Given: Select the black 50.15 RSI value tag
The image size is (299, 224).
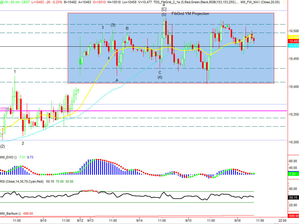Looking at the screenshot, I should [x=293, y=197].
